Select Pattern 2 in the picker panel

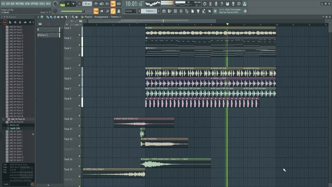48,35
